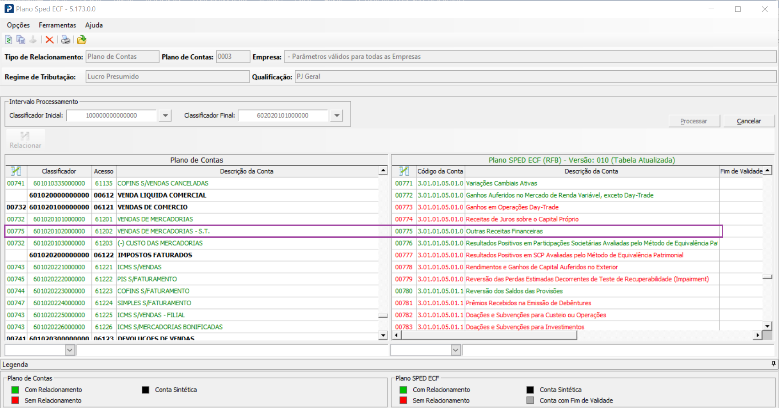Click the printer icon in toolbar
The height and width of the screenshot is (408, 779).
66,40
